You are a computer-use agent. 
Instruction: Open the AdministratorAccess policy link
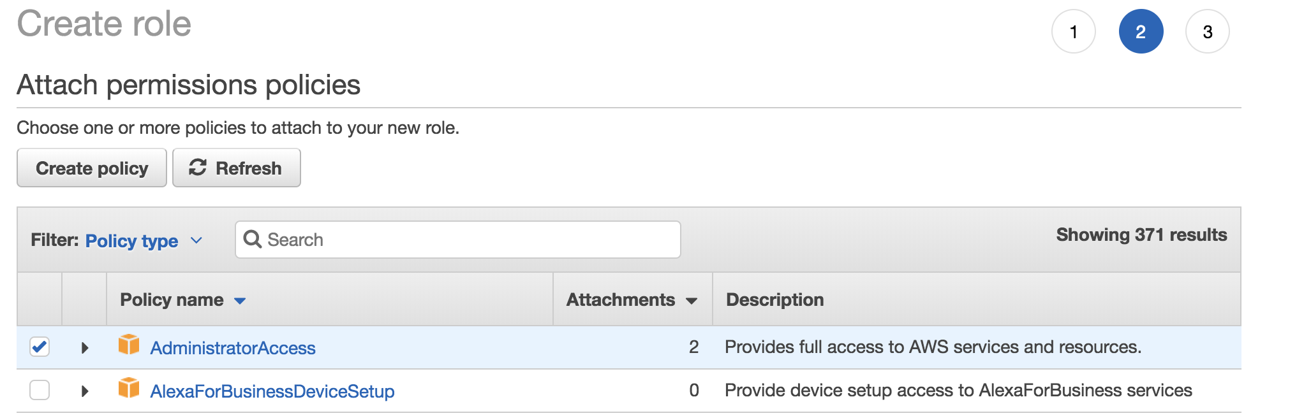point(233,348)
